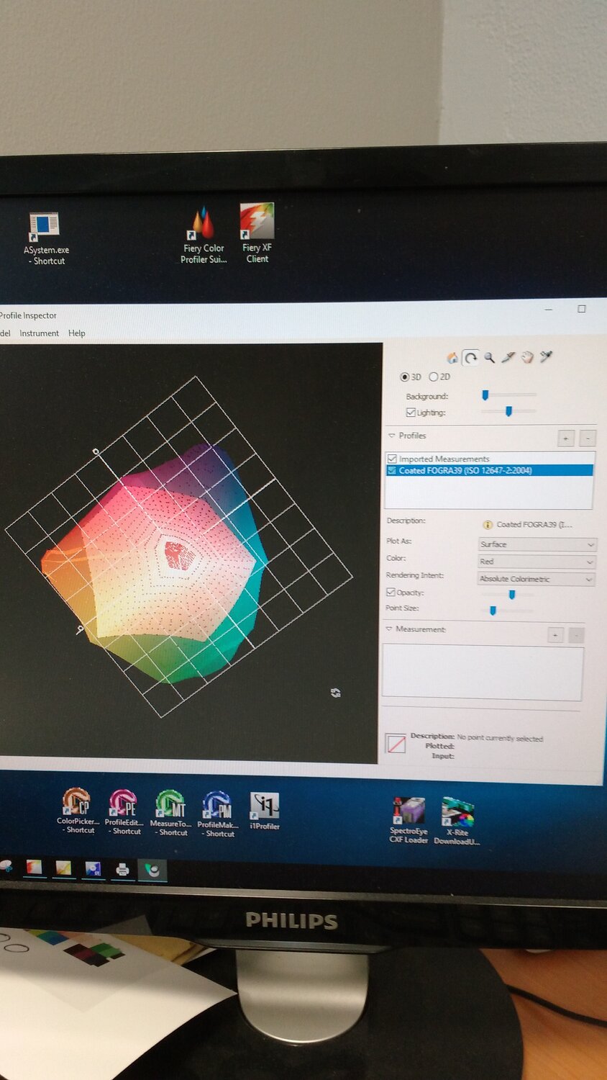Image resolution: width=607 pixels, height=1080 pixels.
Task: Collapse the Profiles section
Action: coord(392,436)
